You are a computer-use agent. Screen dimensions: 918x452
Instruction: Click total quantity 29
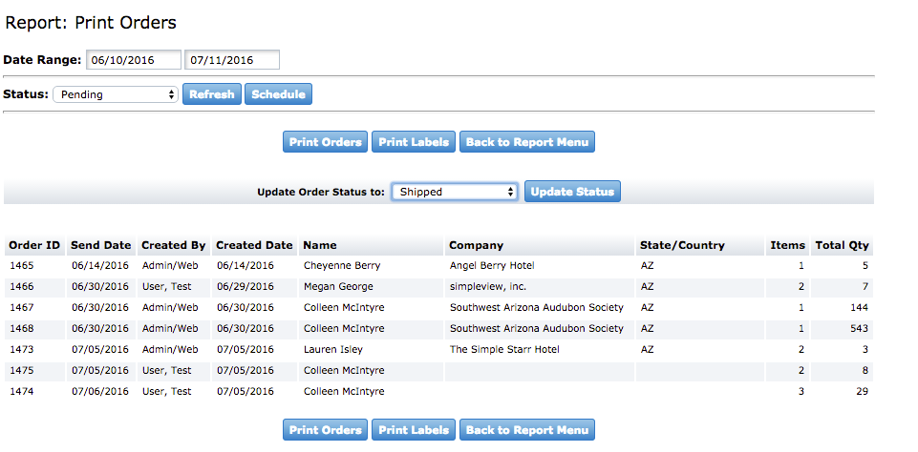(x=862, y=392)
